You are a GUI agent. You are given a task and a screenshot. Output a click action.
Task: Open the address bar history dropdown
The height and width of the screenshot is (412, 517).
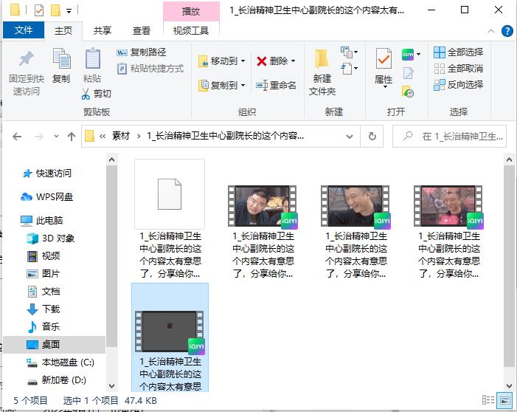pyautogui.click(x=350, y=137)
